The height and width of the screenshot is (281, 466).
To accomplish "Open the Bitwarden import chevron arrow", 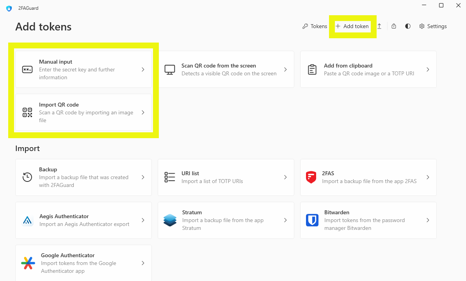I will pyautogui.click(x=428, y=220).
